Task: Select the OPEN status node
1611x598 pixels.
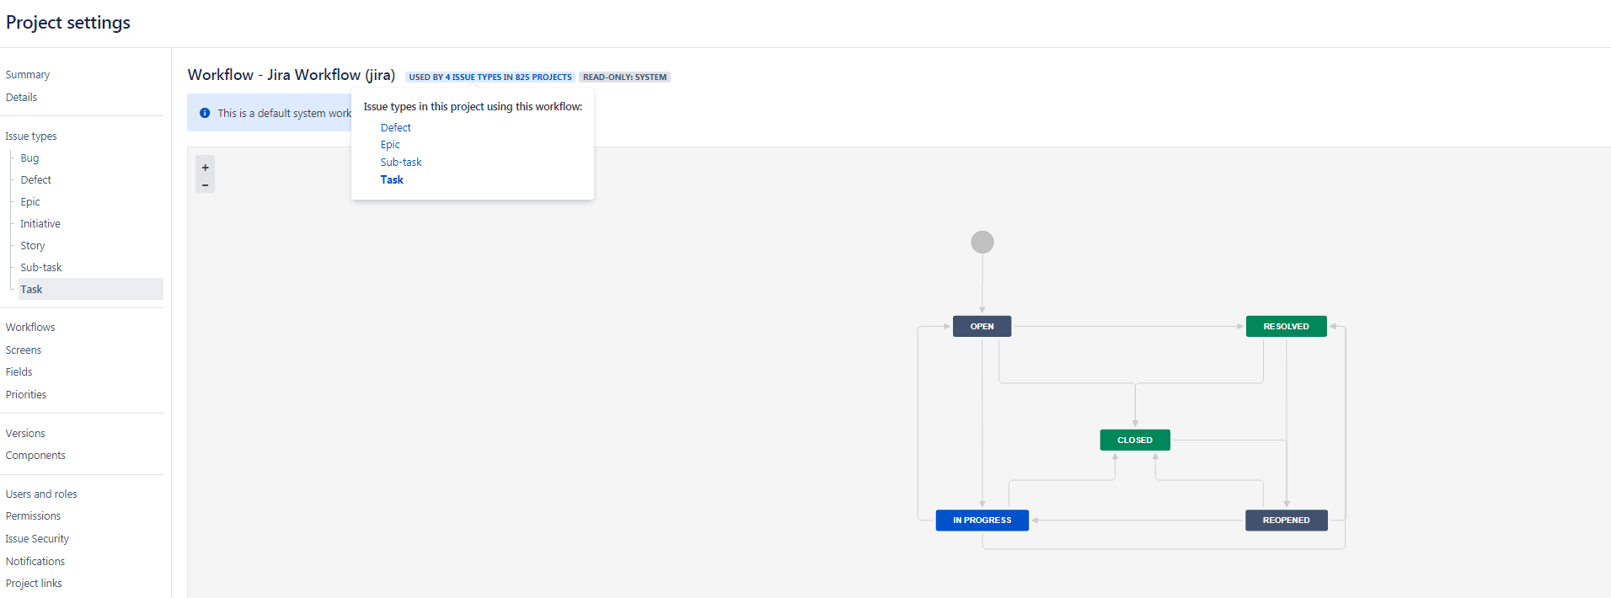Action: click(x=982, y=326)
